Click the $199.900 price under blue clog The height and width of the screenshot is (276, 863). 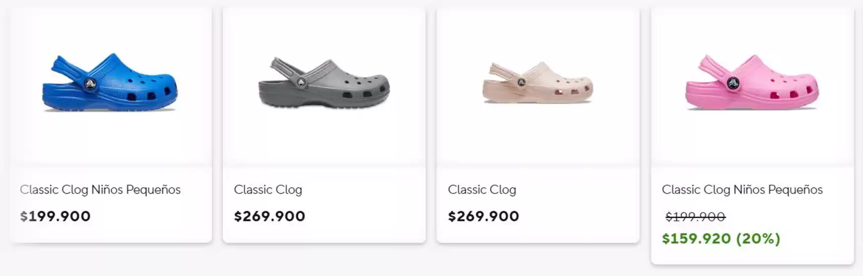click(55, 216)
